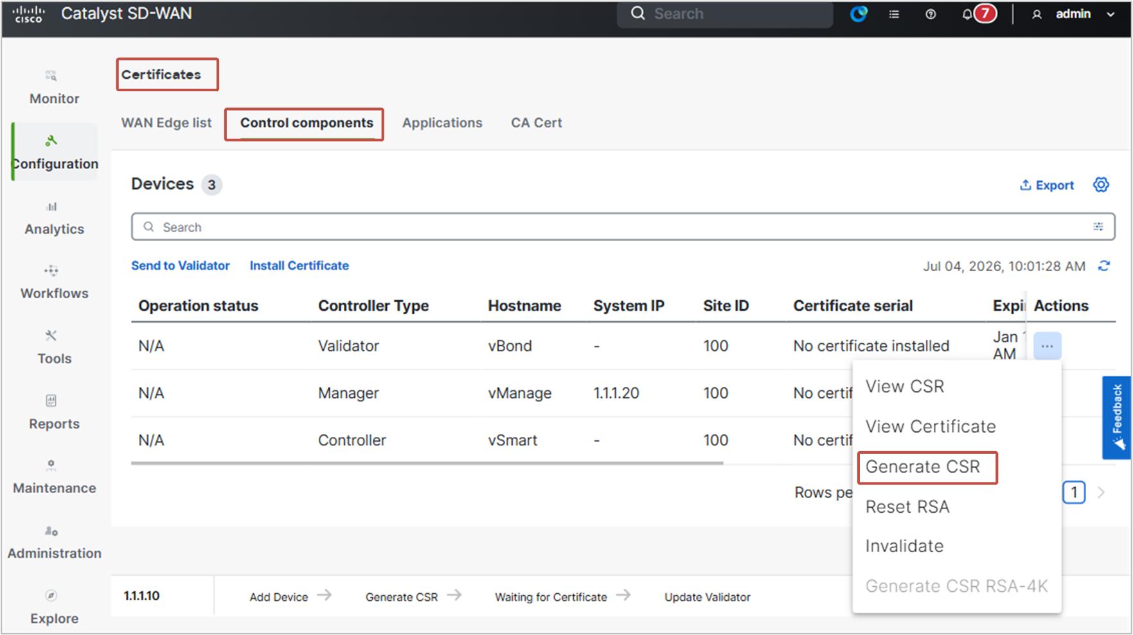Open Reports in the sidebar

coord(54,413)
